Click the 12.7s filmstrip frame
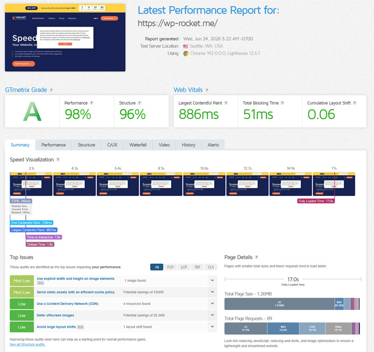This screenshot has width=374, height=352. (x=248, y=184)
